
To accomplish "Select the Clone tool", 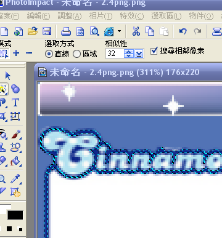I will point(15,148).
